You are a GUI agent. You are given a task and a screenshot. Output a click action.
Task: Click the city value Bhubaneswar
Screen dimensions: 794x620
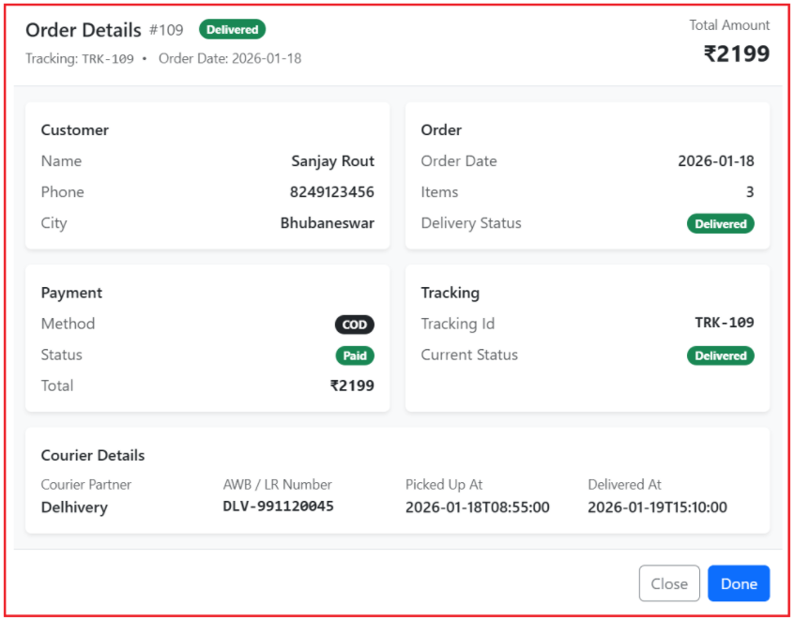point(327,223)
